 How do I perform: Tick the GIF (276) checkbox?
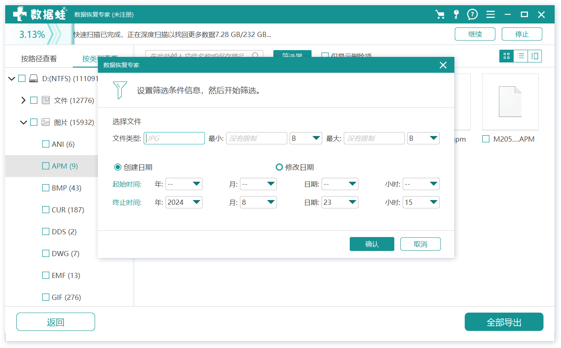tap(46, 297)
